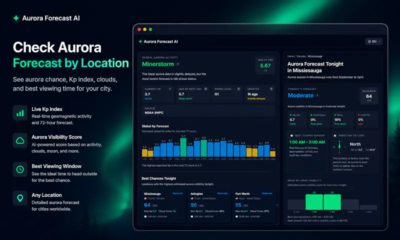Click the NOAA SWPC source text
Viewport: 400px width, 240px height.
pyautogui.click(x=154, y=112)
